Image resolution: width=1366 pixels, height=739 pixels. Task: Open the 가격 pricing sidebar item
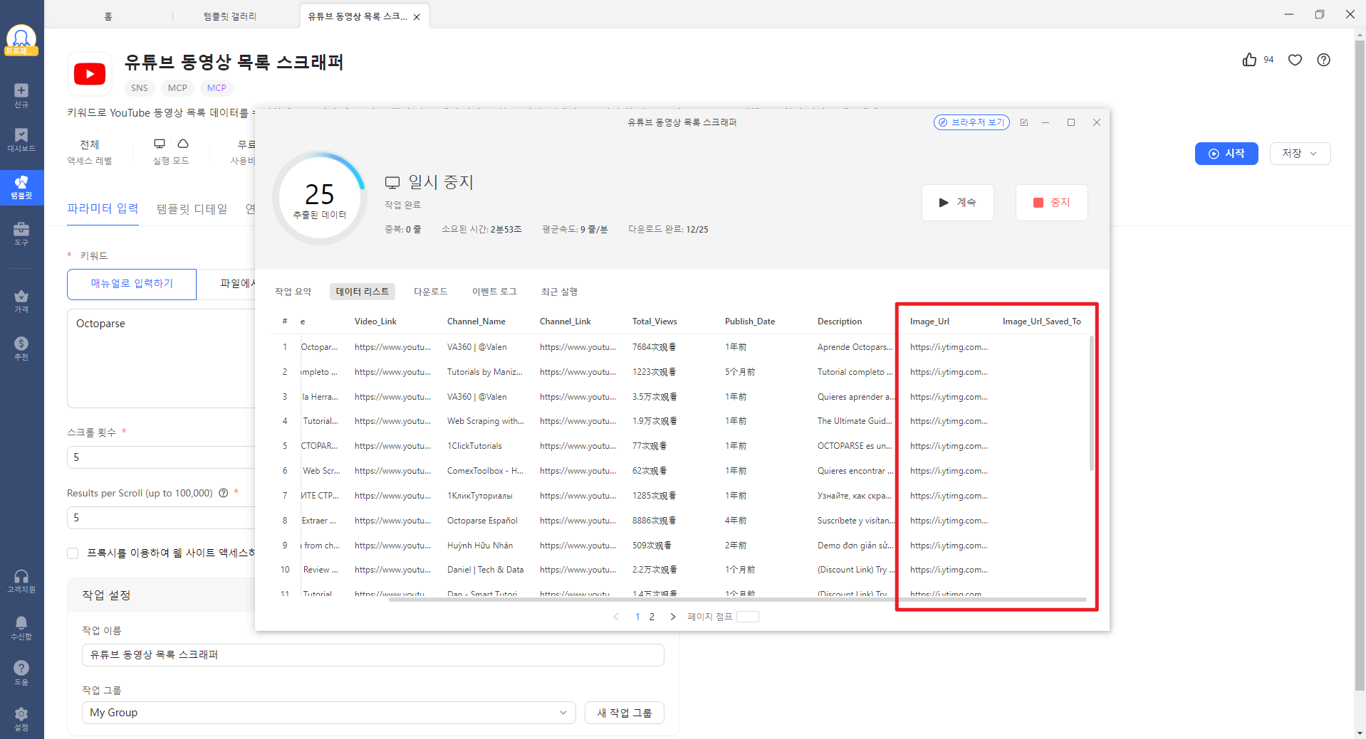tap(21, 301)
